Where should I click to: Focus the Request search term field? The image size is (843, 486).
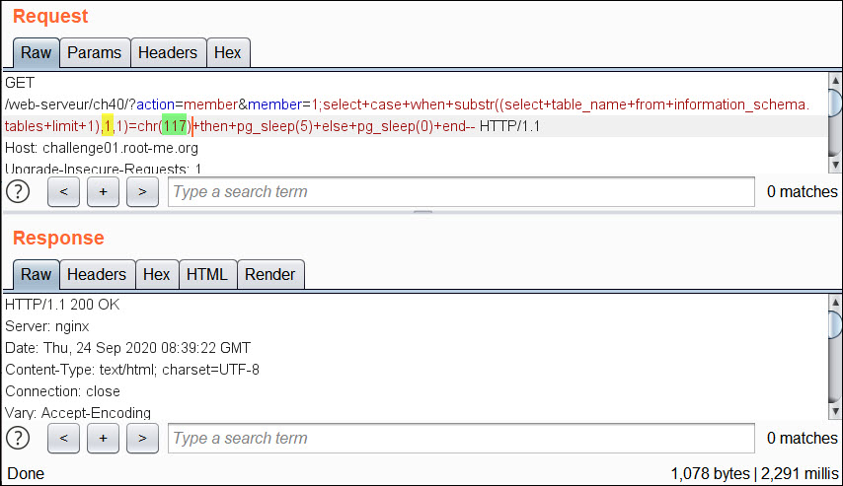(x=461, y=191)
